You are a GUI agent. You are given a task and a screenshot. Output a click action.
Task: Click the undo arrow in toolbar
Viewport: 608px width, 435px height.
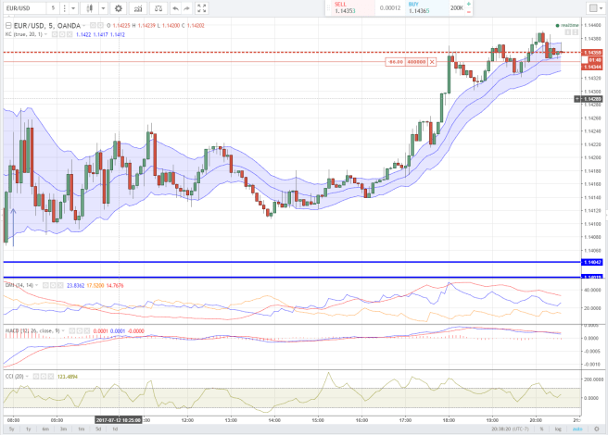click(x=174, y=8)
